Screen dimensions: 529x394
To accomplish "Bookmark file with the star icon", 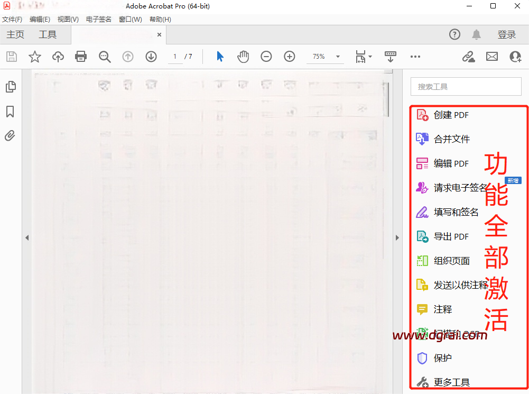I will click(35, 57).
